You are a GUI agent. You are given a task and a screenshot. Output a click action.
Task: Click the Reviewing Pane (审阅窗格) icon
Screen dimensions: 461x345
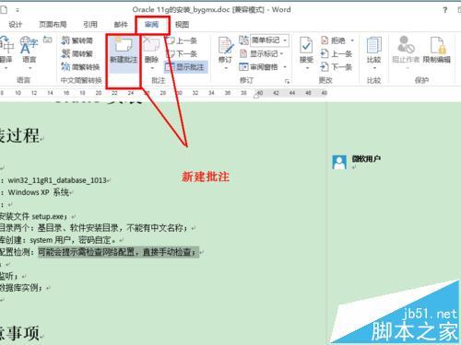tap(243, 67)
